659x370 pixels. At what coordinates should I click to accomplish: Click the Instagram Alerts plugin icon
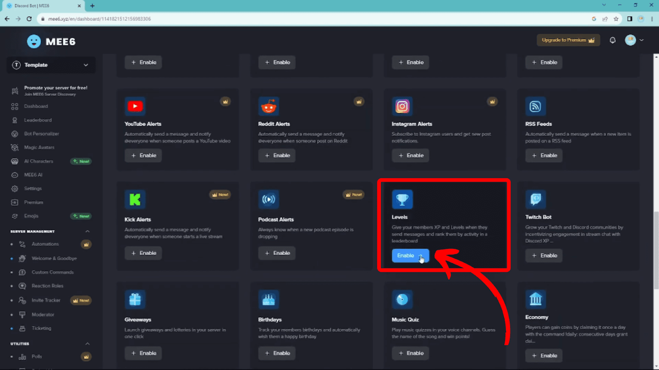tap(402, 106)
